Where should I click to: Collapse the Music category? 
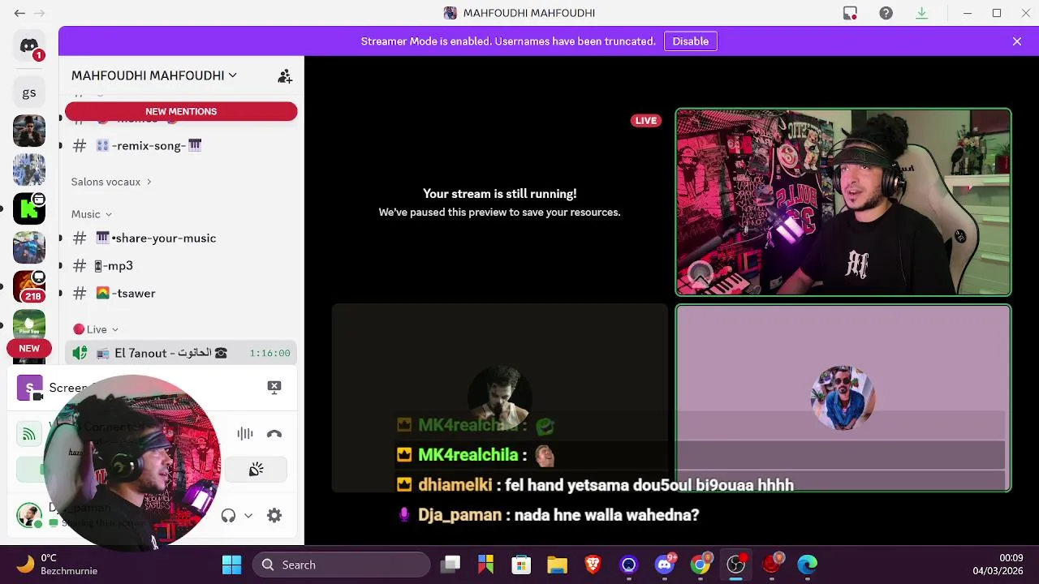click(x=92, y=214)
